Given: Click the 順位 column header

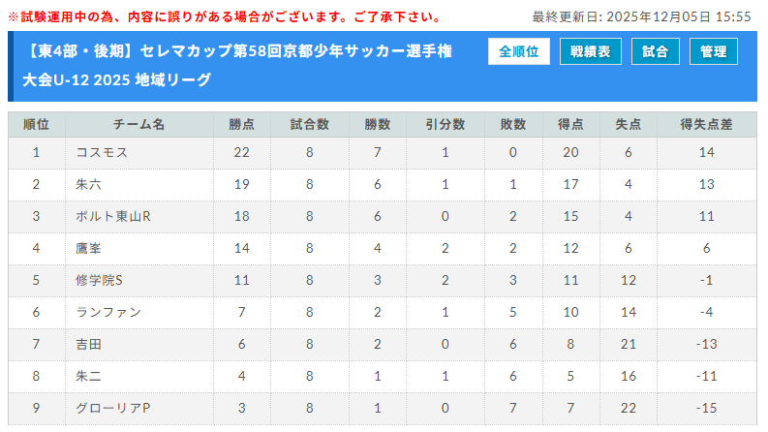Looking at the screenshot, I should (x=36, y=124).
